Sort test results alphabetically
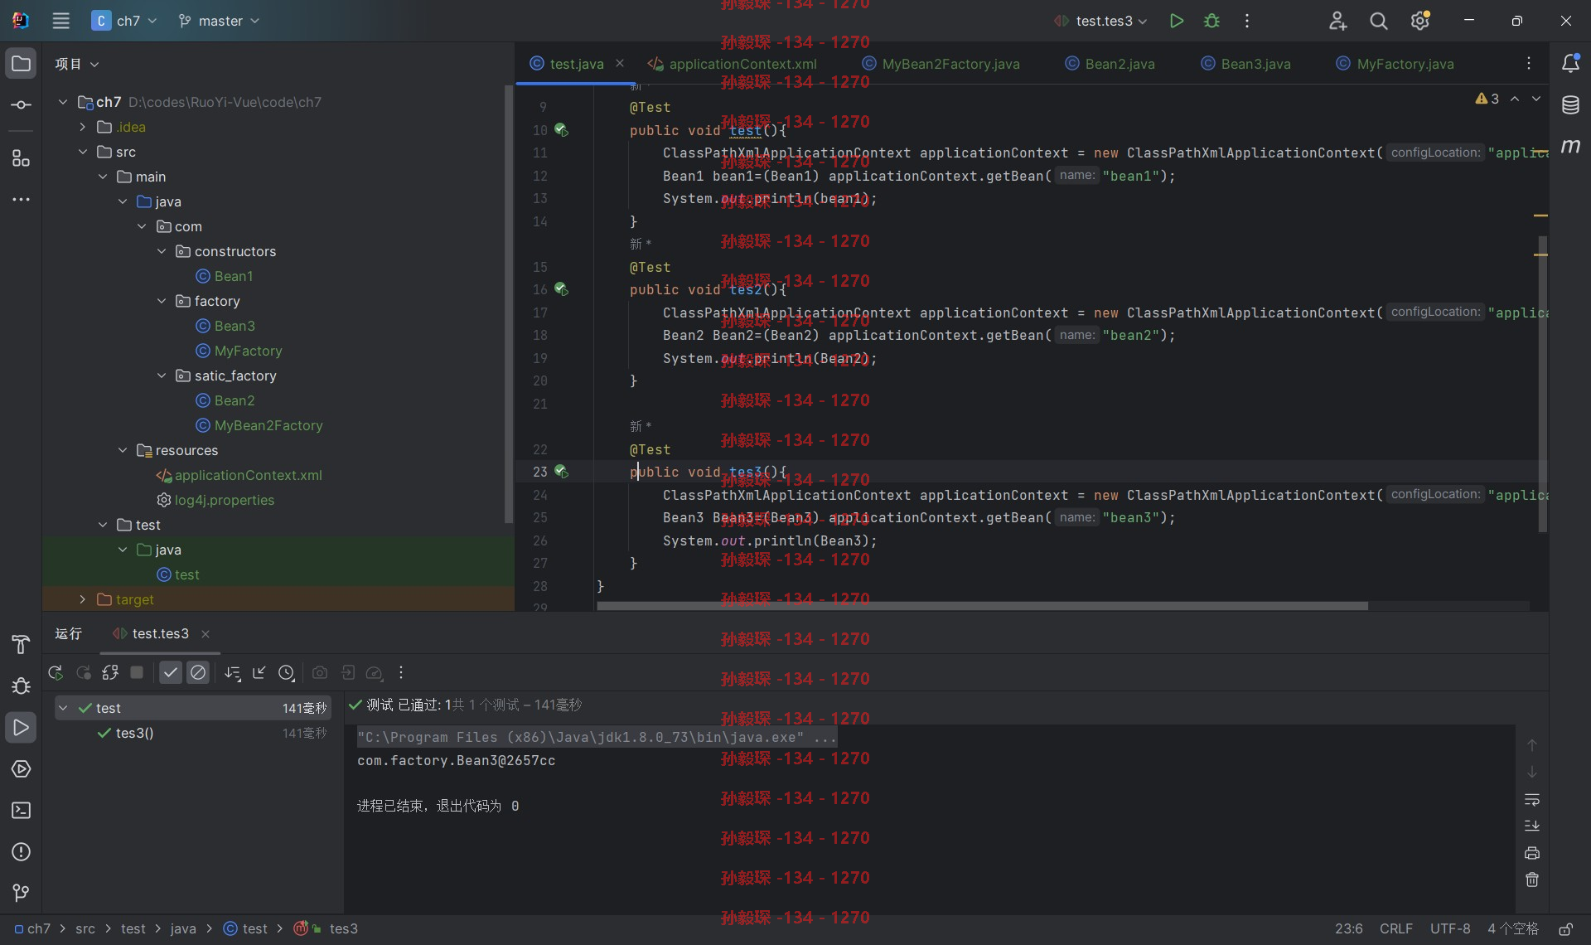This screenshot has height=945, width=1591. coord(233,672)
